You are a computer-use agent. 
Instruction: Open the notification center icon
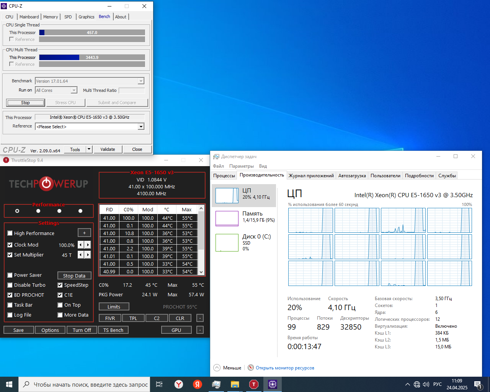[478, 384]
